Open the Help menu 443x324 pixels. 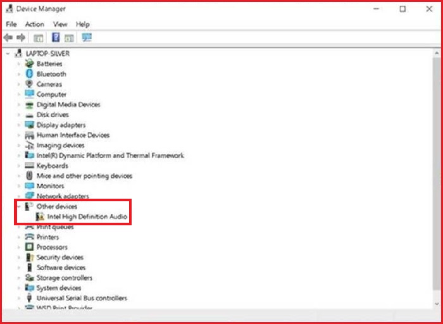(x=82, y=24)
